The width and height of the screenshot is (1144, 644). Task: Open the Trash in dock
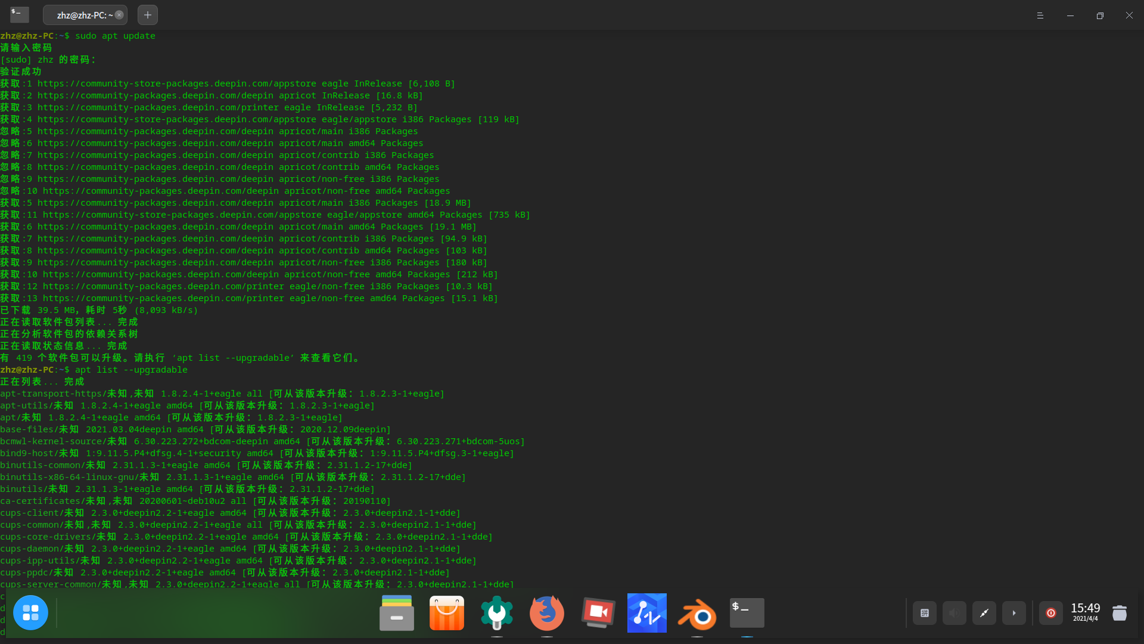click(1120, 613)
